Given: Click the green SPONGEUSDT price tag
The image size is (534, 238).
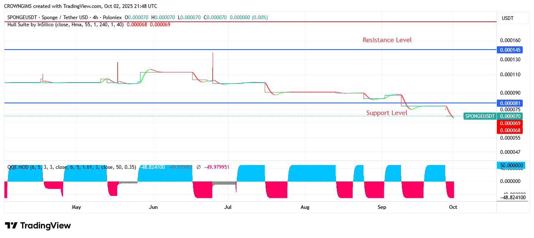Looking at the screenshot, I should pyautogui.click(x=480, y=116).
